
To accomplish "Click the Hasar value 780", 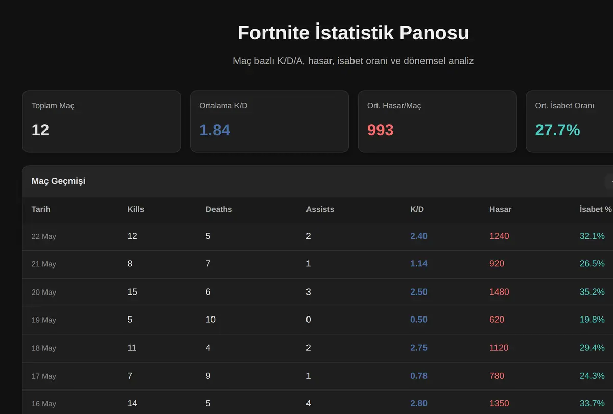I will pos(497,376).
